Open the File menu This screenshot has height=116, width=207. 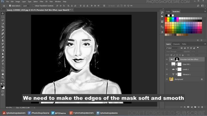[7, 2]
